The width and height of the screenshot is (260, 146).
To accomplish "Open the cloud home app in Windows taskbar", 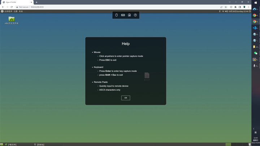I will click(x=256, y=9).
